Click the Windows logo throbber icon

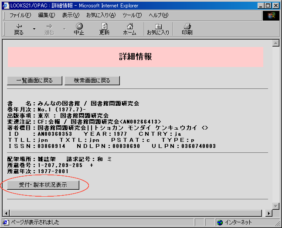pos(271,16)
